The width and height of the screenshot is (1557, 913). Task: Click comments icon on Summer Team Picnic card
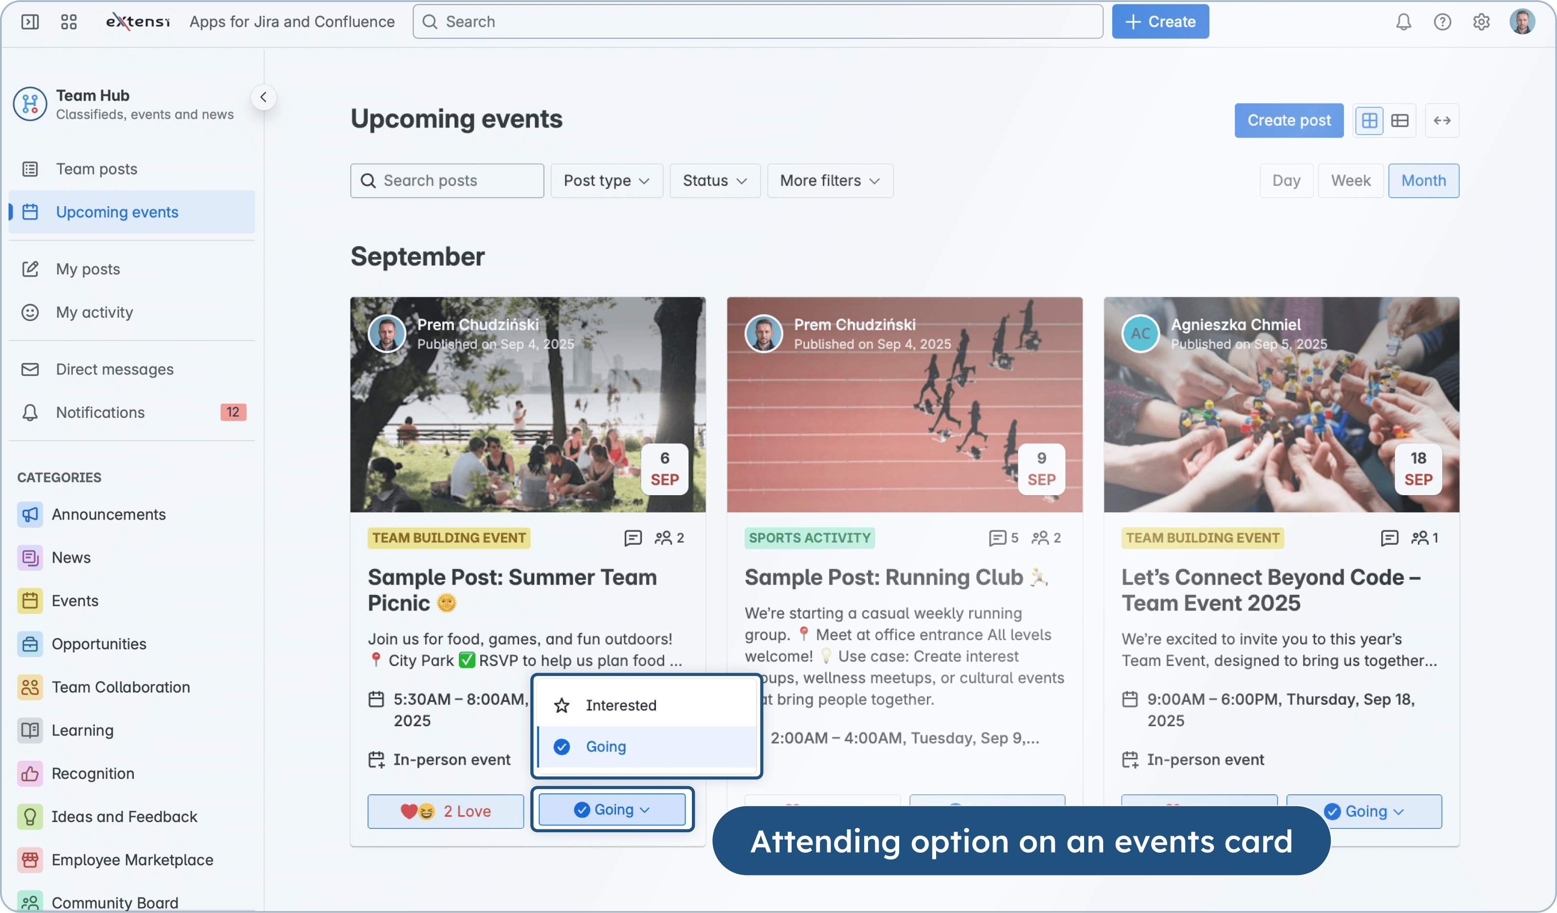tap(633, 538)
